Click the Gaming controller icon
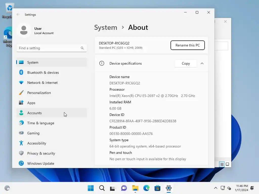 pos(21,133)
